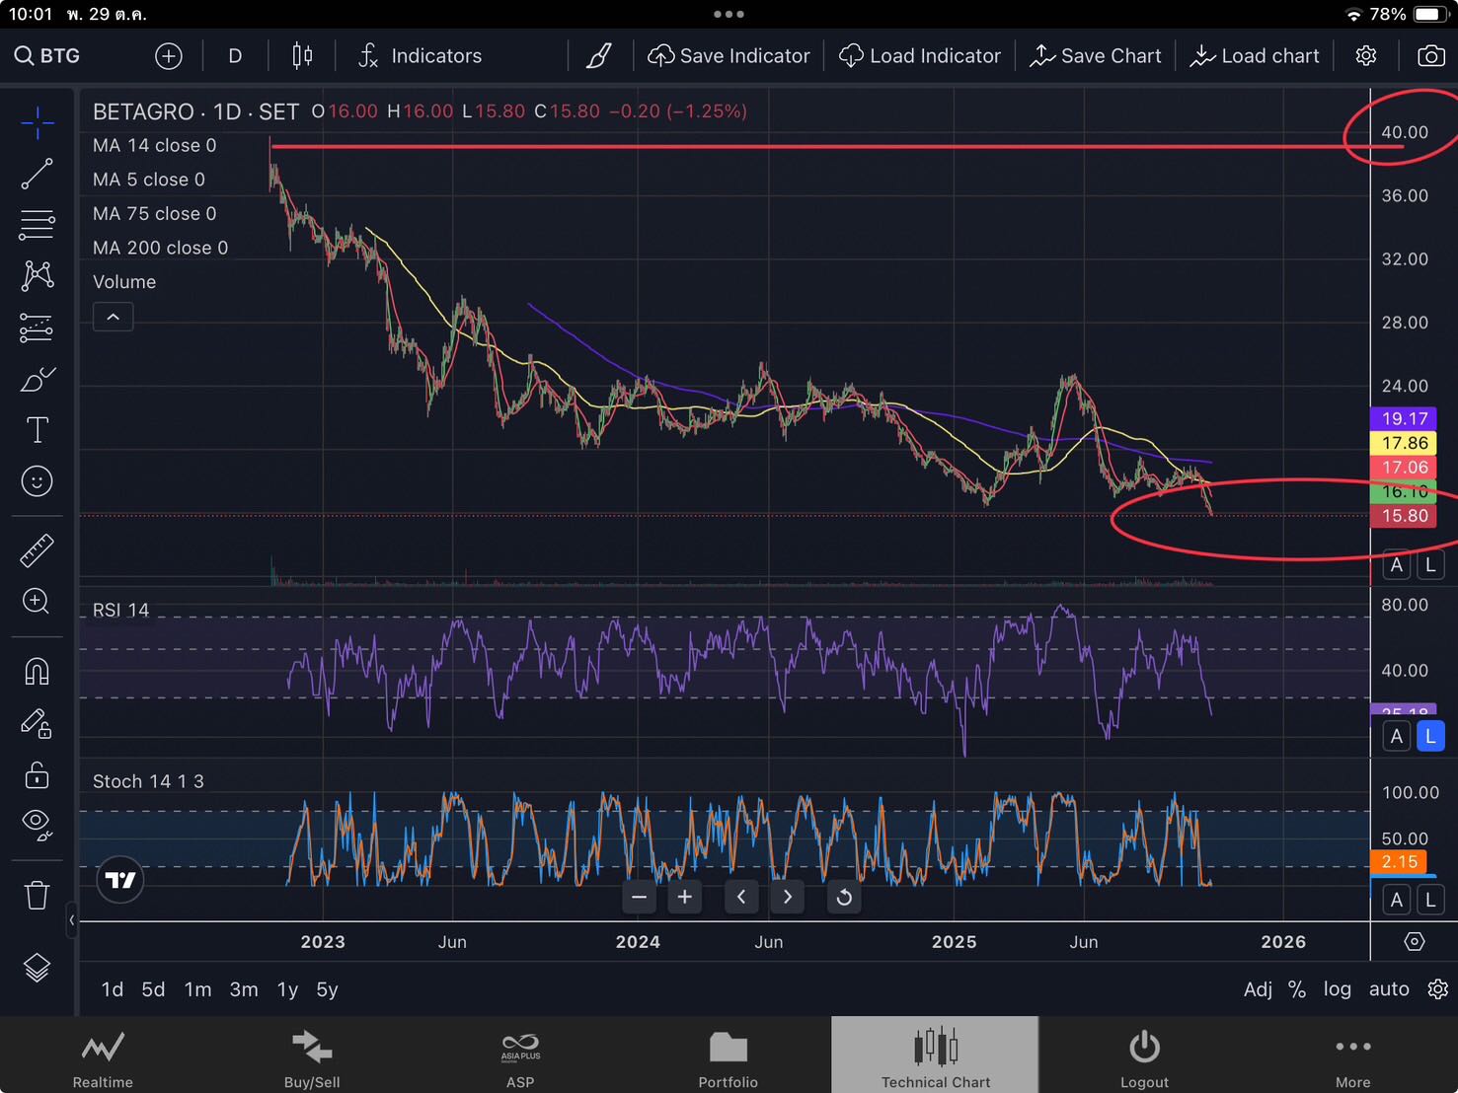Screen dimensions: 1458x1093
Task: Remove drawings using the trash icon
Action: [x=37, y=895]
